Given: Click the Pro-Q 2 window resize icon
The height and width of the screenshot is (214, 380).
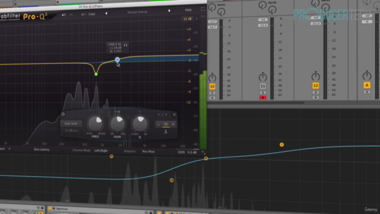Looking at the screenshot, I should [204, 153].
